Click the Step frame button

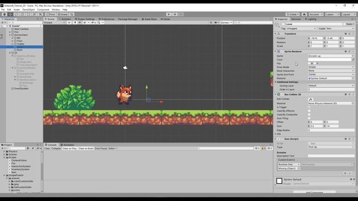pos(181,14)
